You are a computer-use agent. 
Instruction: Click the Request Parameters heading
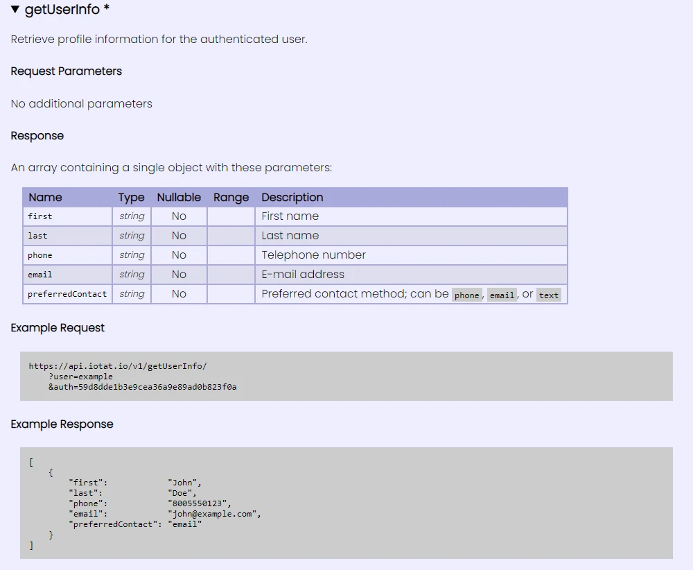pyautogui.click(x=66, y=71)
